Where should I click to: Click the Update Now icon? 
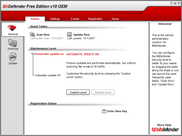(x=69, y=35)
